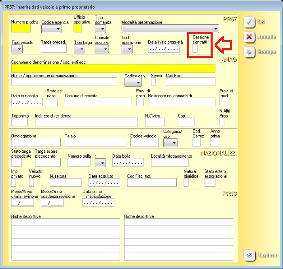The image size is (283, 269).
Task: Click the Indirizzo di residenza field
Action: (x=86, y=122)
